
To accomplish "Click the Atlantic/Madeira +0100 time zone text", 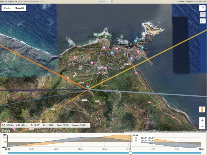I will (34, 2).
